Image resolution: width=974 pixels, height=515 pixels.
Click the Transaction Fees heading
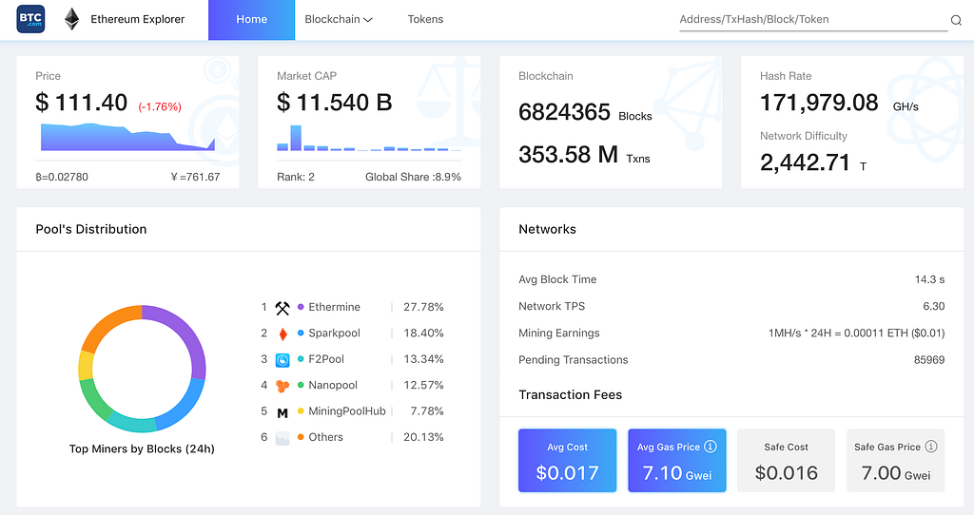click(571, 394)
